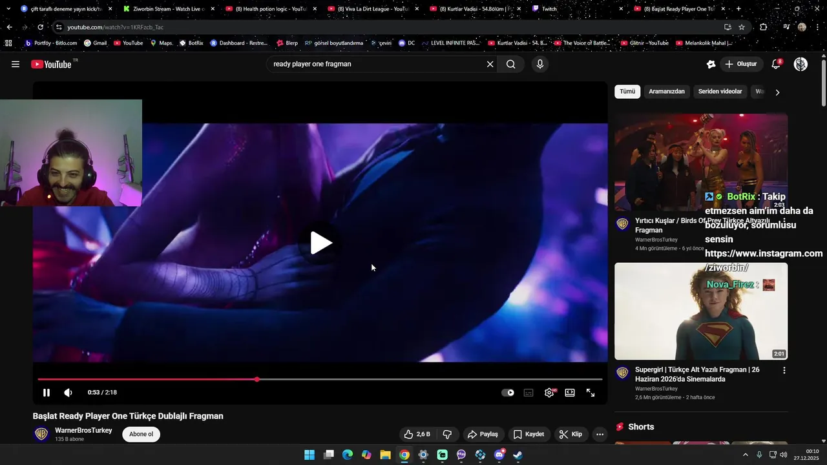Open the tab search dropdown arrow
Image resolution: width=827 pixels, height=465 pixels.
coord(8,9)
